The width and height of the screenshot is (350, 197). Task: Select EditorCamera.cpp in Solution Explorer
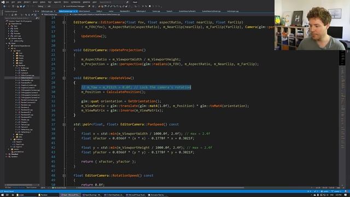27,76
